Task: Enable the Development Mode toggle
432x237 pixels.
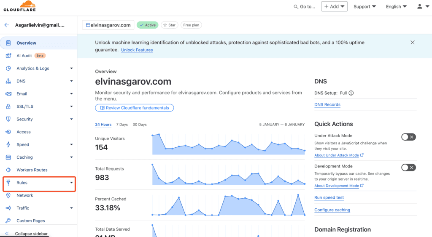Action: point(408,168)
